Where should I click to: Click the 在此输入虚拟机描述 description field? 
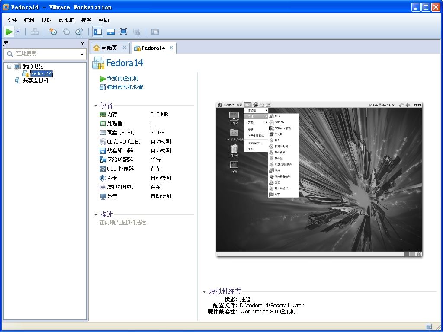(x=123, y=223)
